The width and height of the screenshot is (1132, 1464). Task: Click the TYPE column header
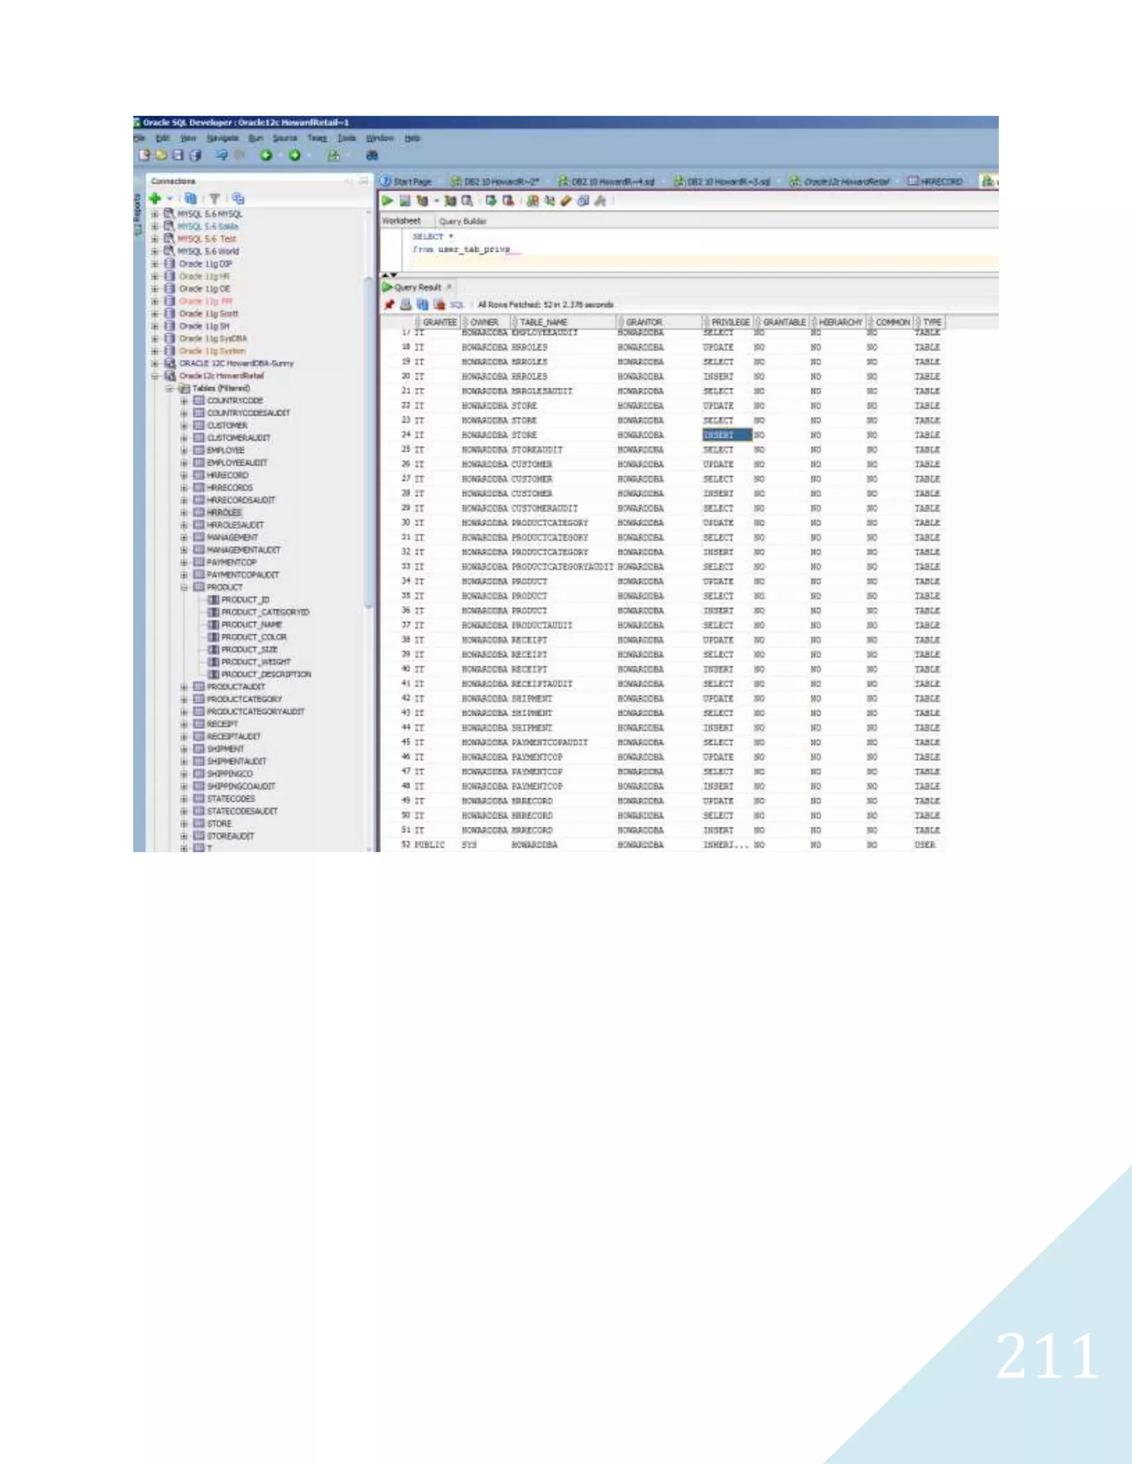click(930, 323)
